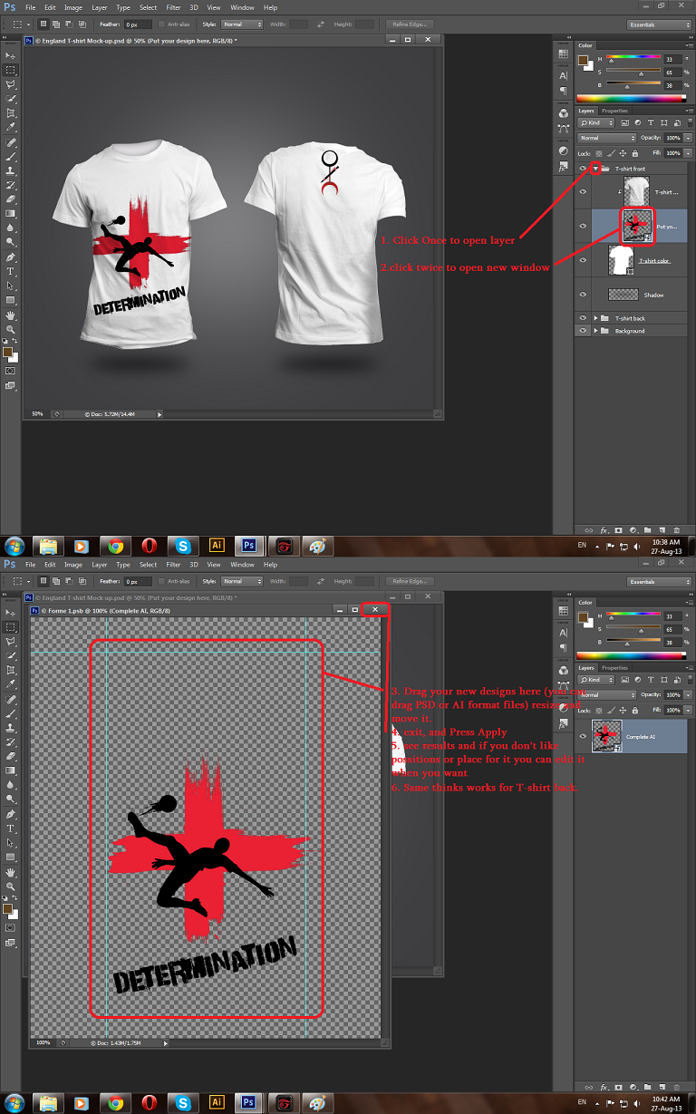The width and height of the screenshot is (696, 1114).
Task: Open the Window menu in the 10:42 AM screenshot
Action: 242,565
